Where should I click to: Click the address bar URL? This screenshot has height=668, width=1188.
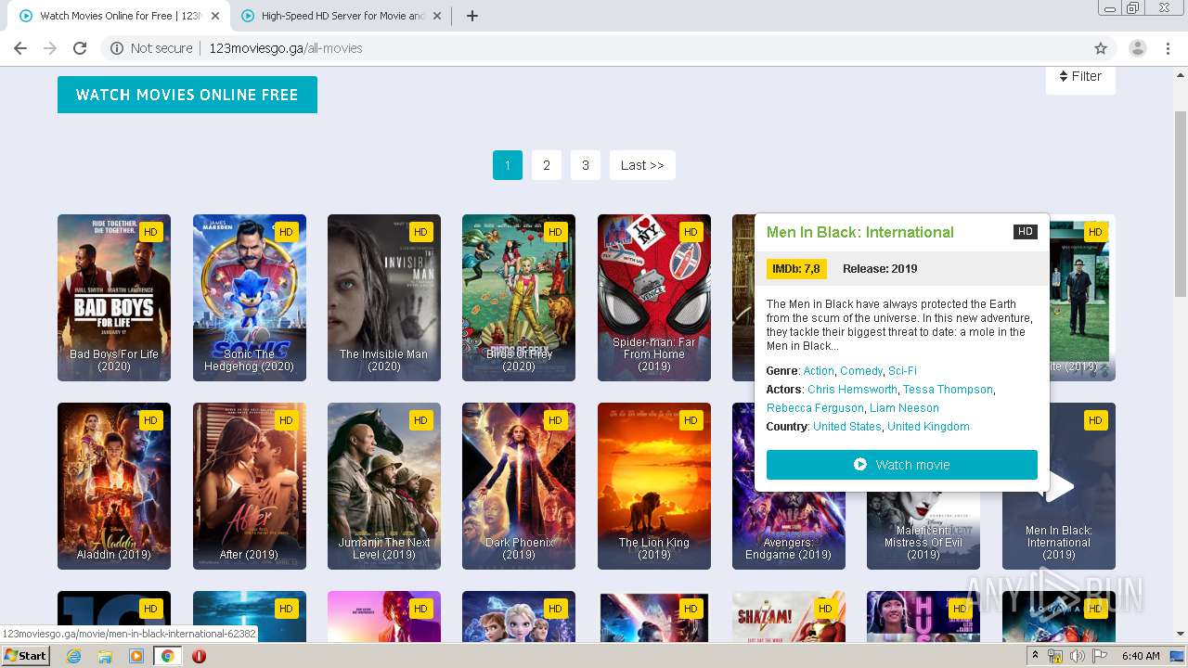tap(286, 48)
